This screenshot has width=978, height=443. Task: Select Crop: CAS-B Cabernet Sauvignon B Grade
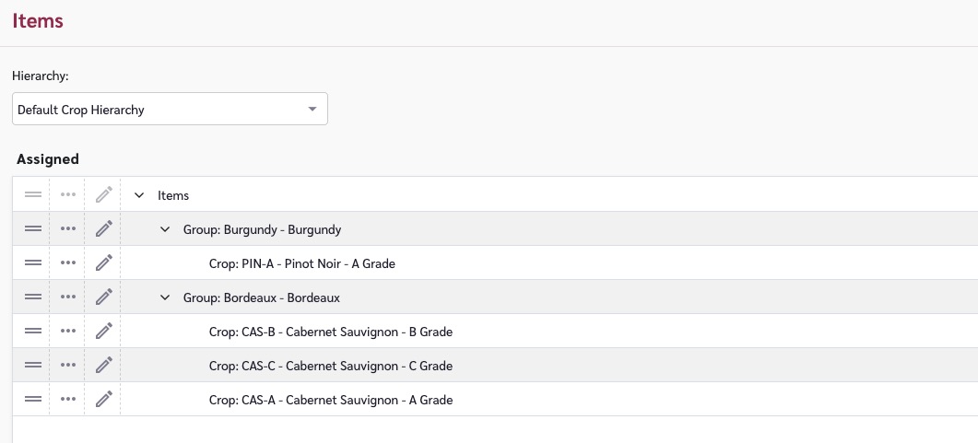pos(330,332)
